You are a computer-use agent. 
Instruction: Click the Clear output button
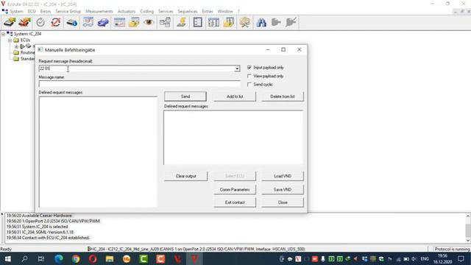(x=185, y=176)
